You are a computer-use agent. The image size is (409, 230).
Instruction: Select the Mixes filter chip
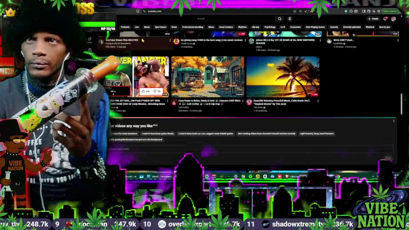(211, 27)
